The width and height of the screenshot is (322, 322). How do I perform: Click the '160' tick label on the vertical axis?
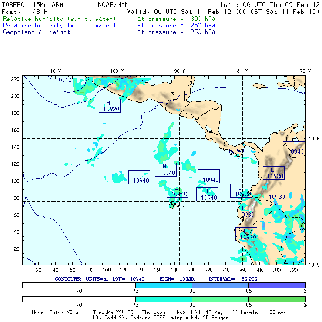coord(15,130)
